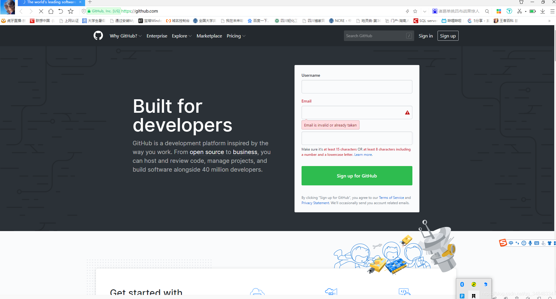Open the Terms of Service link

point(391,198)
